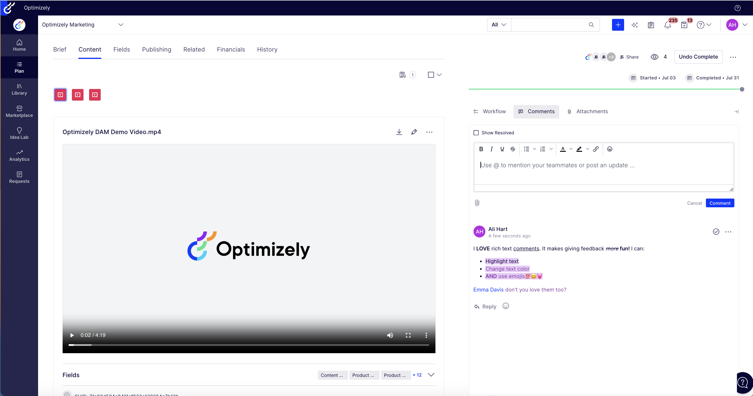This screenshot has height=396, width=753.
Task: Apply underline formatting in comment editor
Action: [x=502, y=149]
